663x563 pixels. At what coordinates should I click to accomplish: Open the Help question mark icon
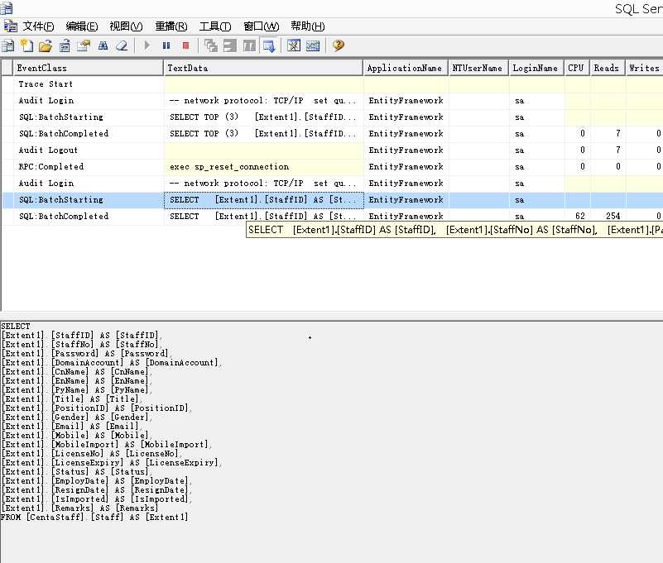(338, 45)
